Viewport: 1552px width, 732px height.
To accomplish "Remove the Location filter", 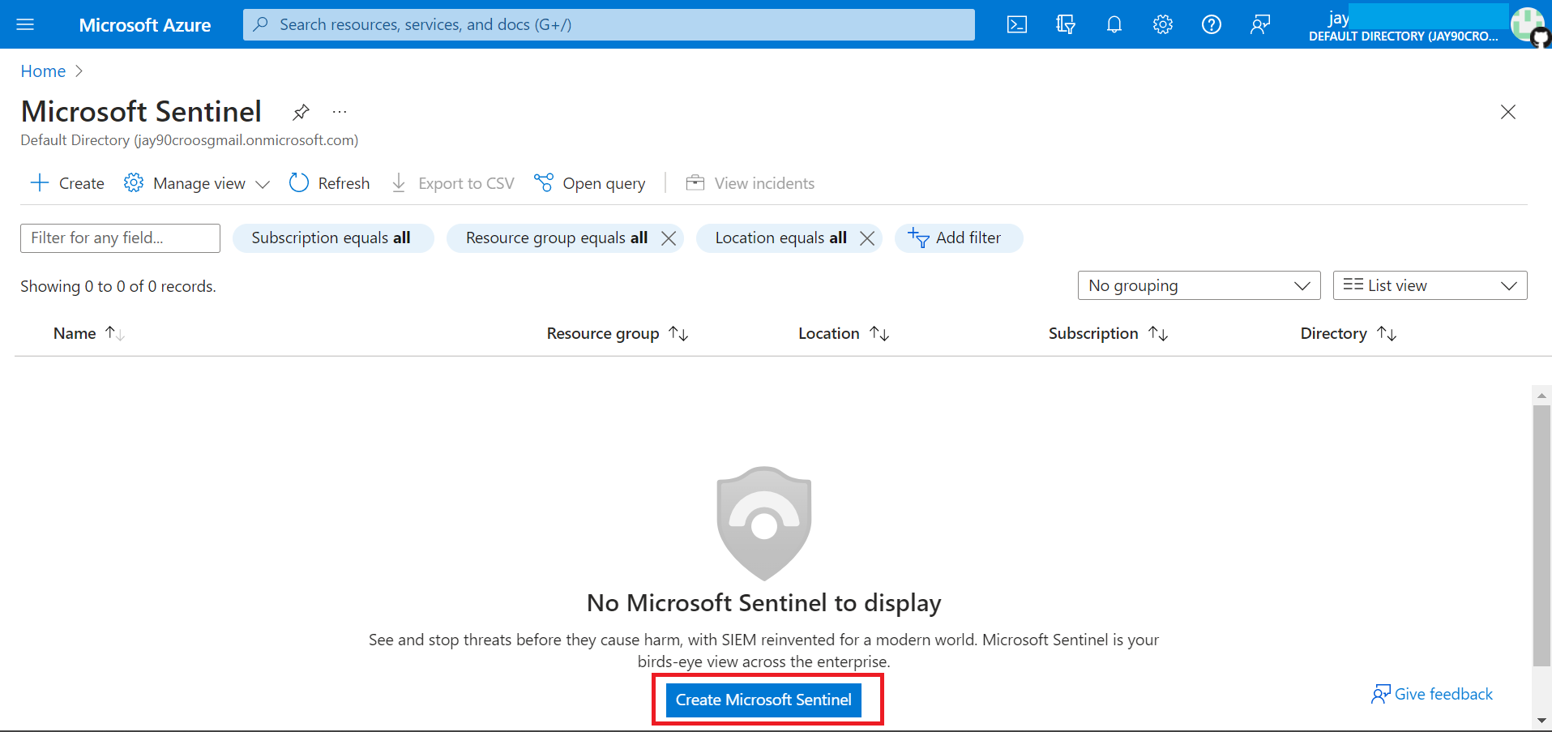I will point(867,238).
